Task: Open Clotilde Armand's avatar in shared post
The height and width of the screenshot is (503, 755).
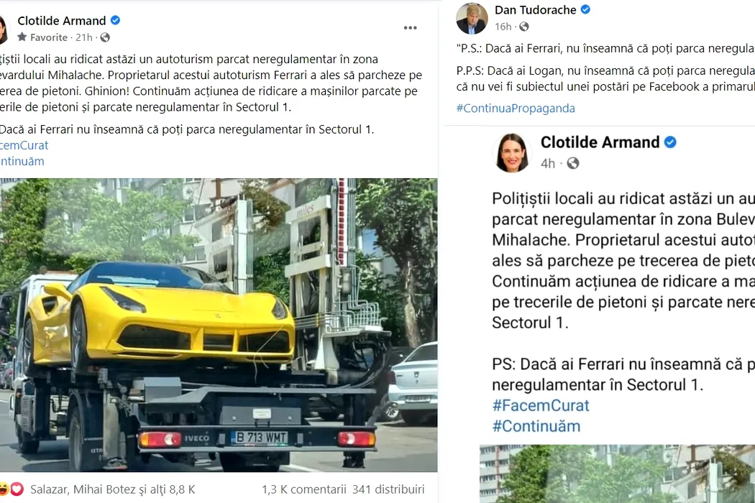Action: [512, 152]
